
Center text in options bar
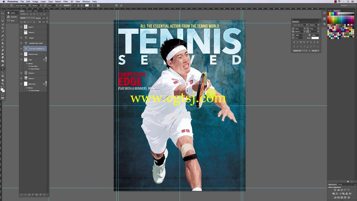pyautogui.click(x=79, y=5)
